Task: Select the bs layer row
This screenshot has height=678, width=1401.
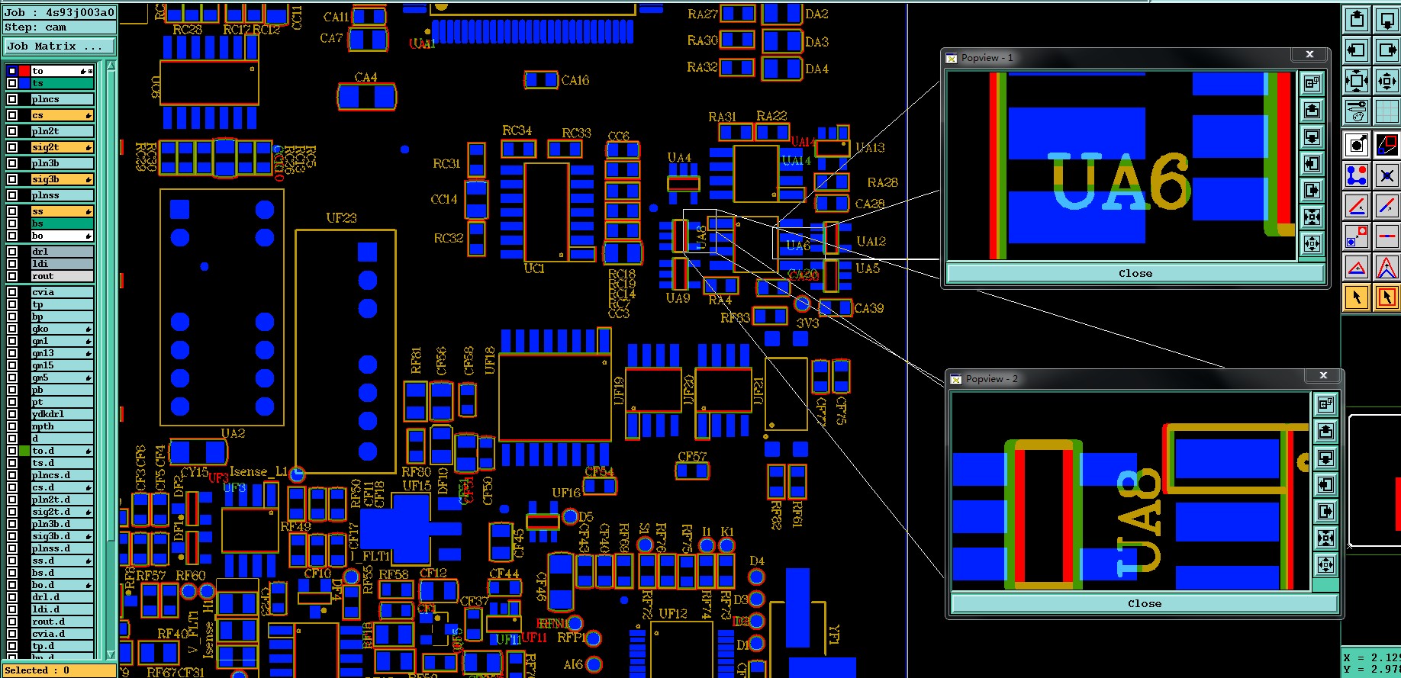Action: pyautogui.click(x=62, y=223)
